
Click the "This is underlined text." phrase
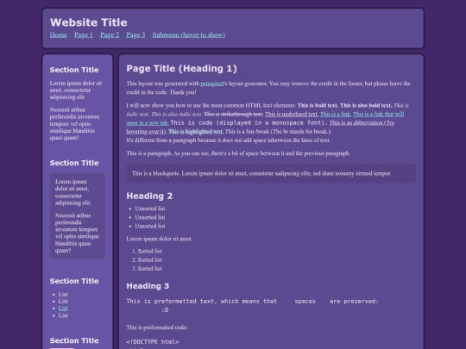tap(292, 114)
